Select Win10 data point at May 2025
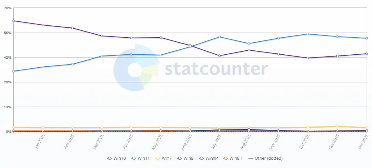This screenshot has height=168, width=372. point(161,38)
